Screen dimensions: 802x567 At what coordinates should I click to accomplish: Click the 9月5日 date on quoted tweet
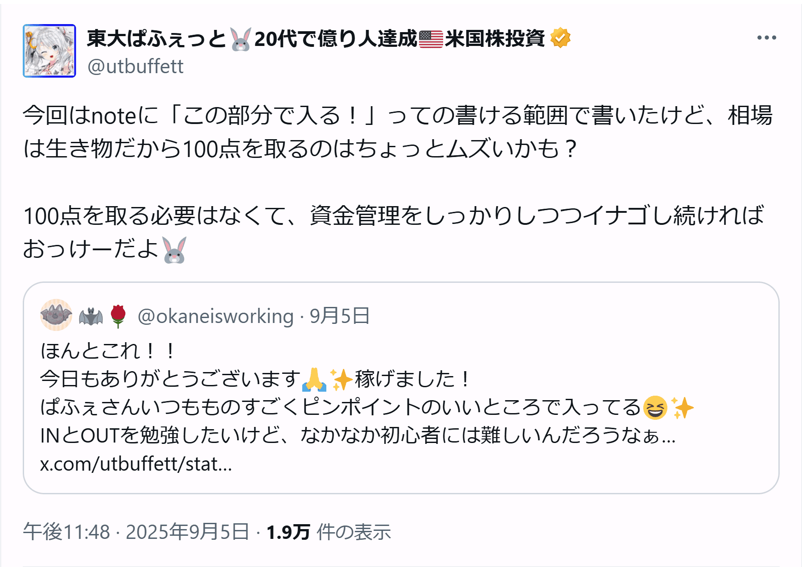(x=340, y=316)
